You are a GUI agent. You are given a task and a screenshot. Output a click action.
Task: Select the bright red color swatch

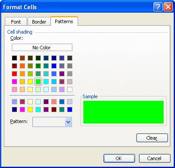[14, 74]
